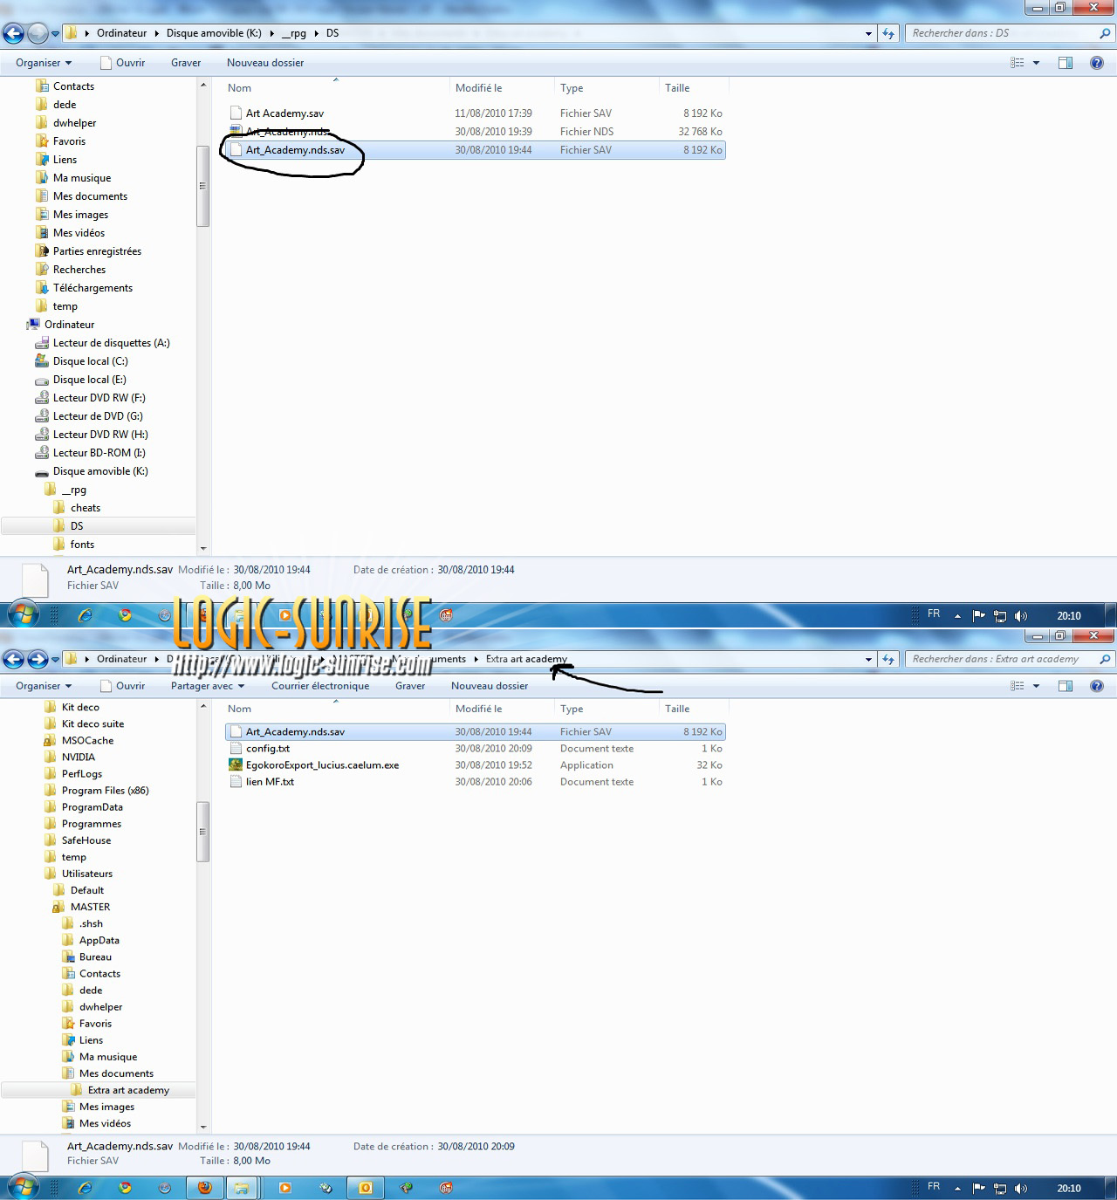Open the media player icon in the lower taskbar
The width and height of the screenshot is (1117, 1200).
point(284,1188)
